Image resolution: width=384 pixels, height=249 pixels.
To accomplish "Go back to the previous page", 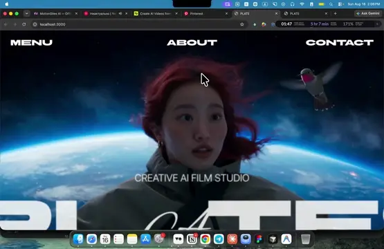I will pyautogui.click(x=6, y=24).
